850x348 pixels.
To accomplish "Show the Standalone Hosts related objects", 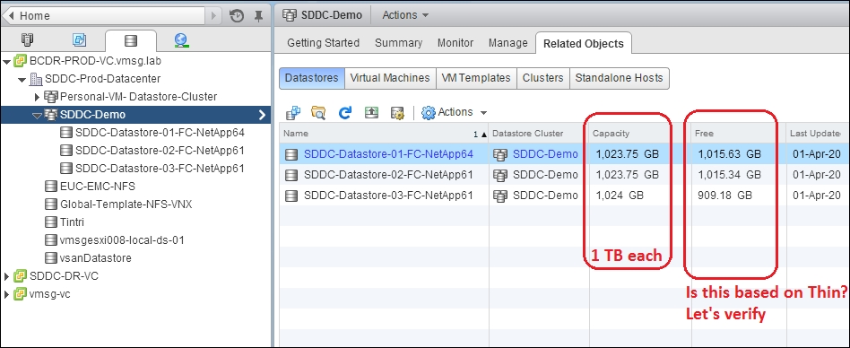I will point(619,78).
